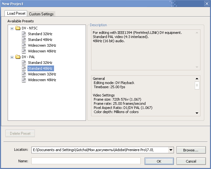The height and width of the screenshot is (169, 211).
Task: Collapse the DV - NTSC tree node
Action: tap(12, 28)
